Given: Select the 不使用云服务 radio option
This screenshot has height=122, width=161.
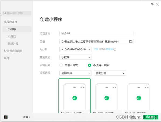Looking at the screenshot, I should (x=89, y=65).
